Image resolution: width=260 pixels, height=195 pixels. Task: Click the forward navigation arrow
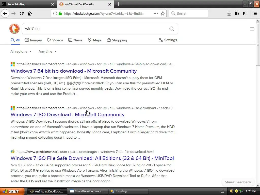pos(13,13)
